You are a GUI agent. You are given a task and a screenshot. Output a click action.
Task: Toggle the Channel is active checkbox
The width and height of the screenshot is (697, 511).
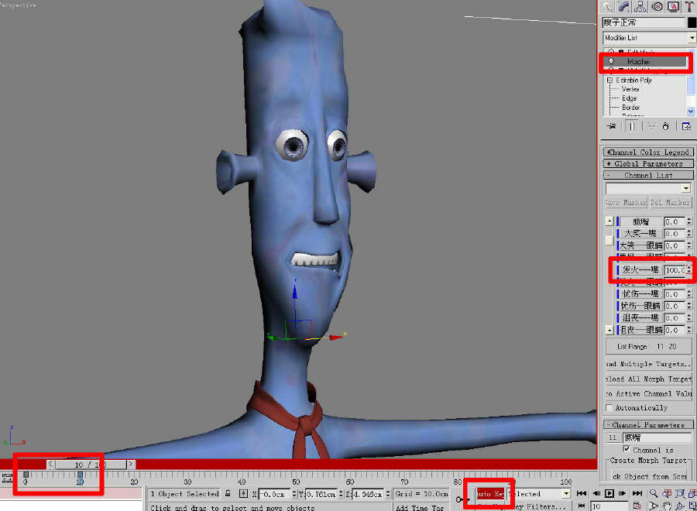coord(627,449)
